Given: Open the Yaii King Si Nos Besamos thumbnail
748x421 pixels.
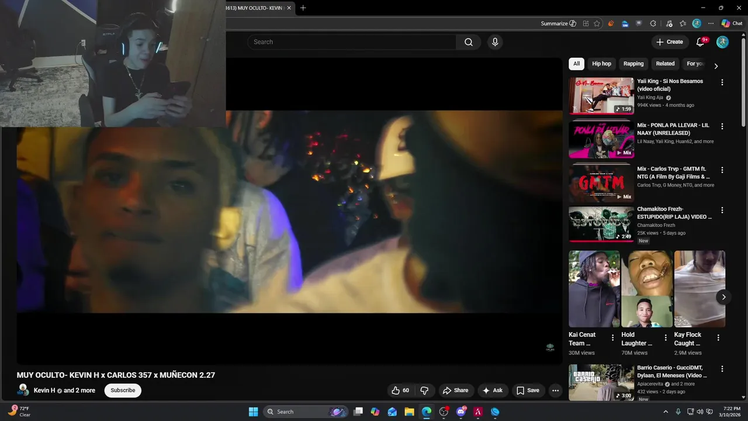Looking at the screenshot, I should (601, 95).
